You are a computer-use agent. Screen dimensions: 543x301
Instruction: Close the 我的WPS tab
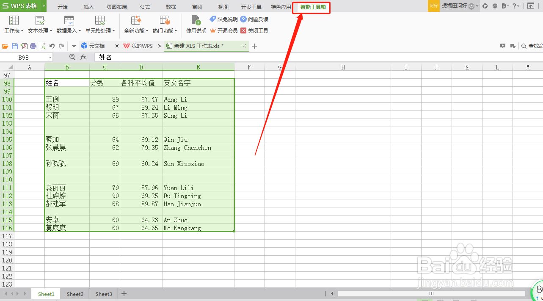point(160,46)
